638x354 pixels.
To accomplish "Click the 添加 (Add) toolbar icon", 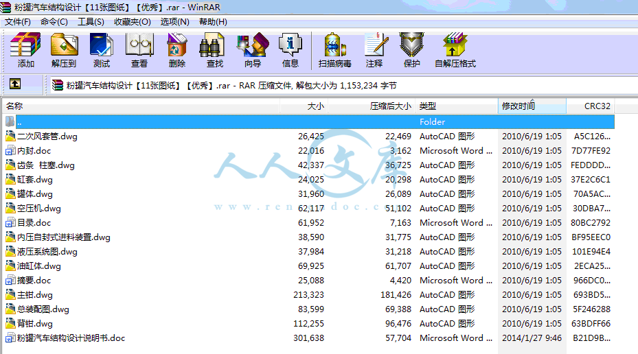I will click(x=25, y=45).
